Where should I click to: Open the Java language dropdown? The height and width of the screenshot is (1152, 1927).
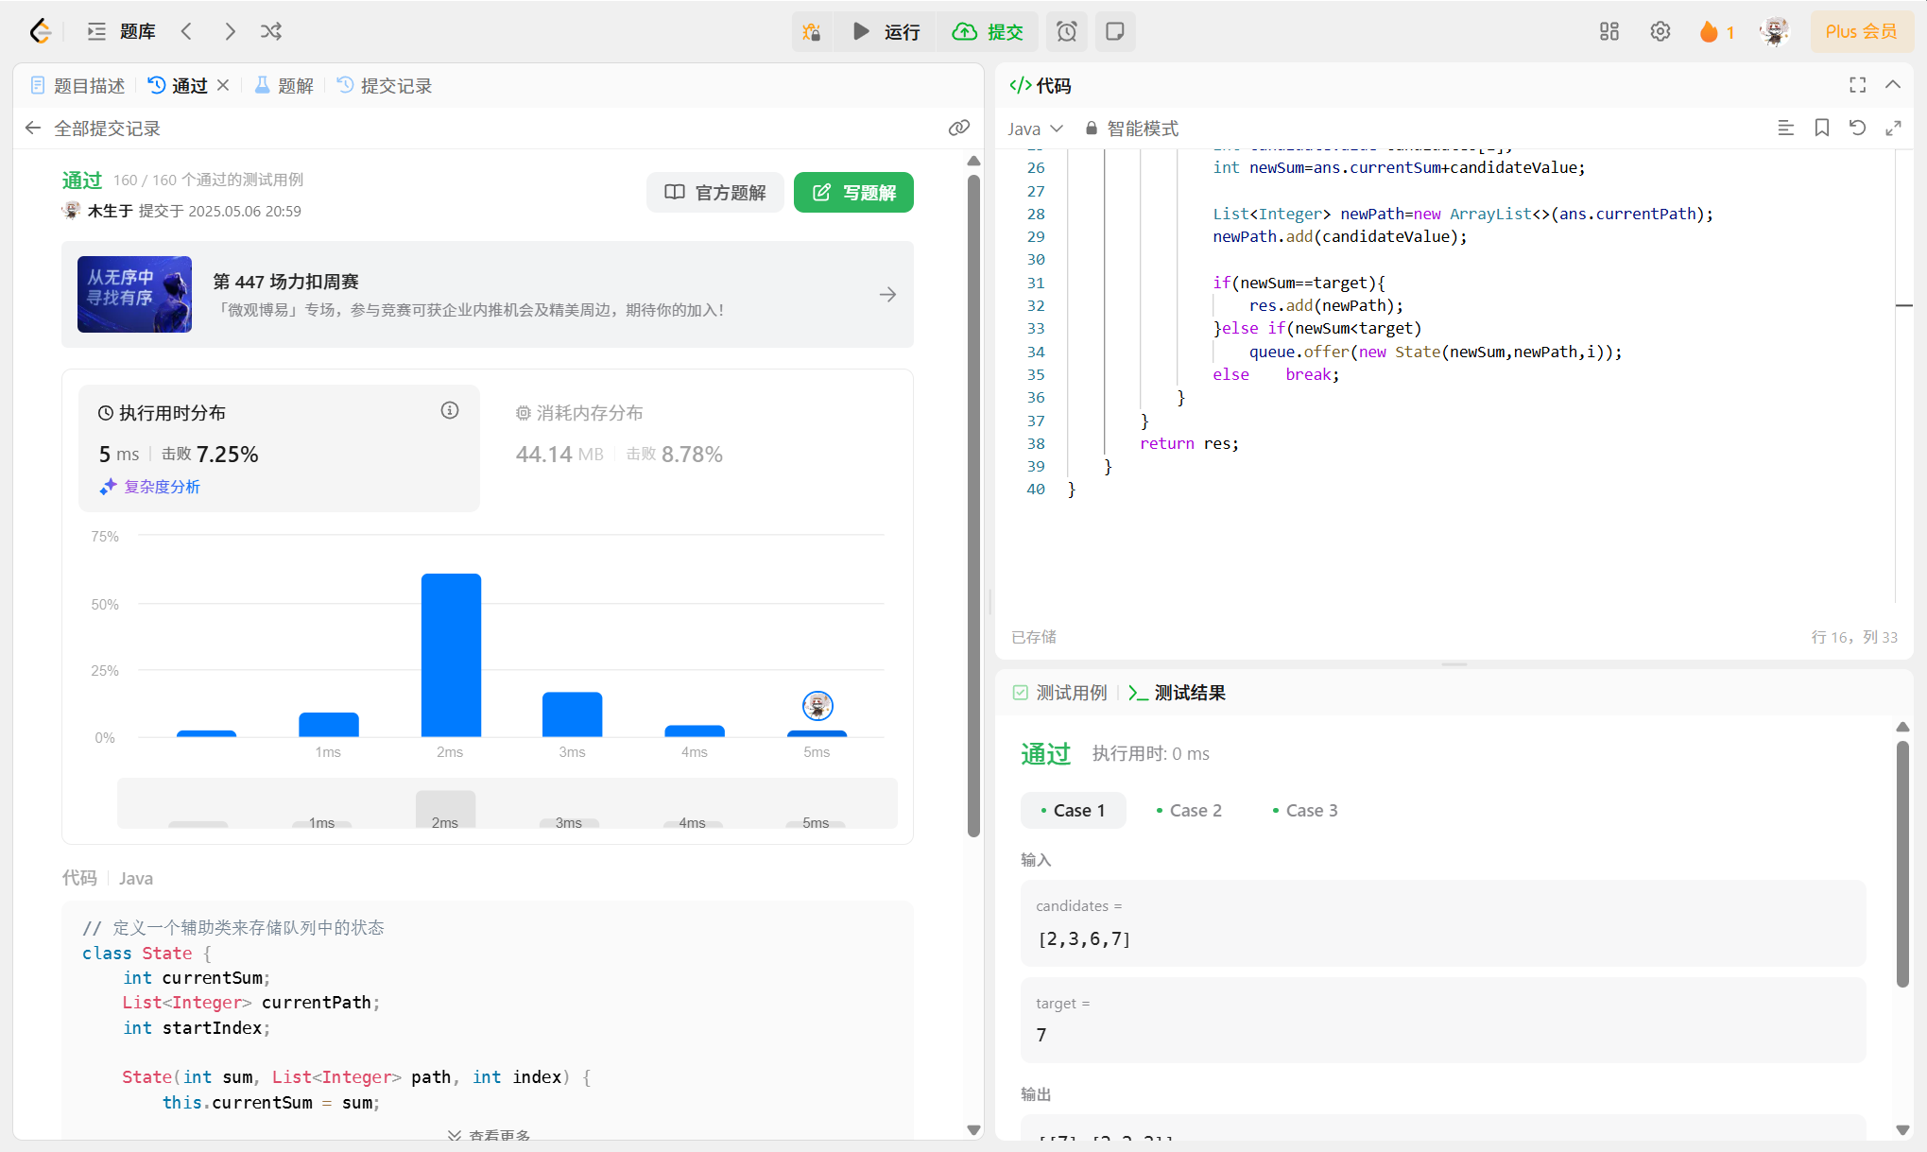click(1035, 129)
